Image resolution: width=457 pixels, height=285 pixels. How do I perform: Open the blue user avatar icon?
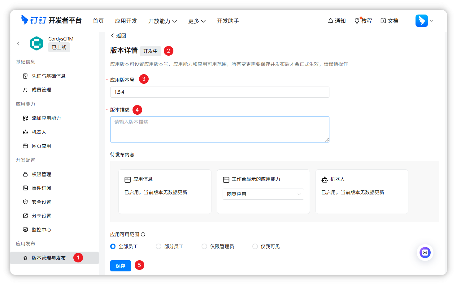(422, 21)
